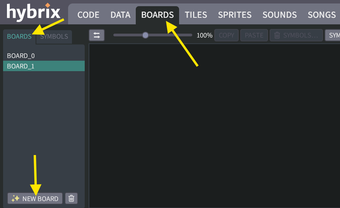This screenshot has height=208, width=340.
Task: Switch to the SONGS tab
Action: tap(321, 15)
